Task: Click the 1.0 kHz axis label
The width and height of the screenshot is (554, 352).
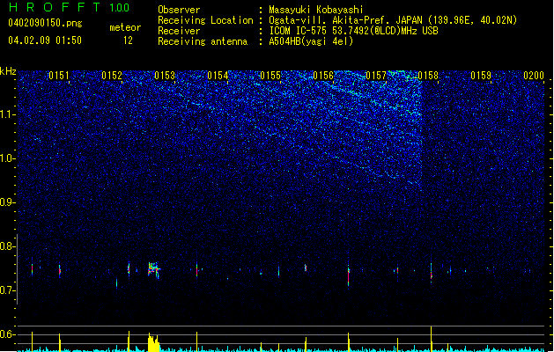Action: pyautogui.click(x=7, y=158)
